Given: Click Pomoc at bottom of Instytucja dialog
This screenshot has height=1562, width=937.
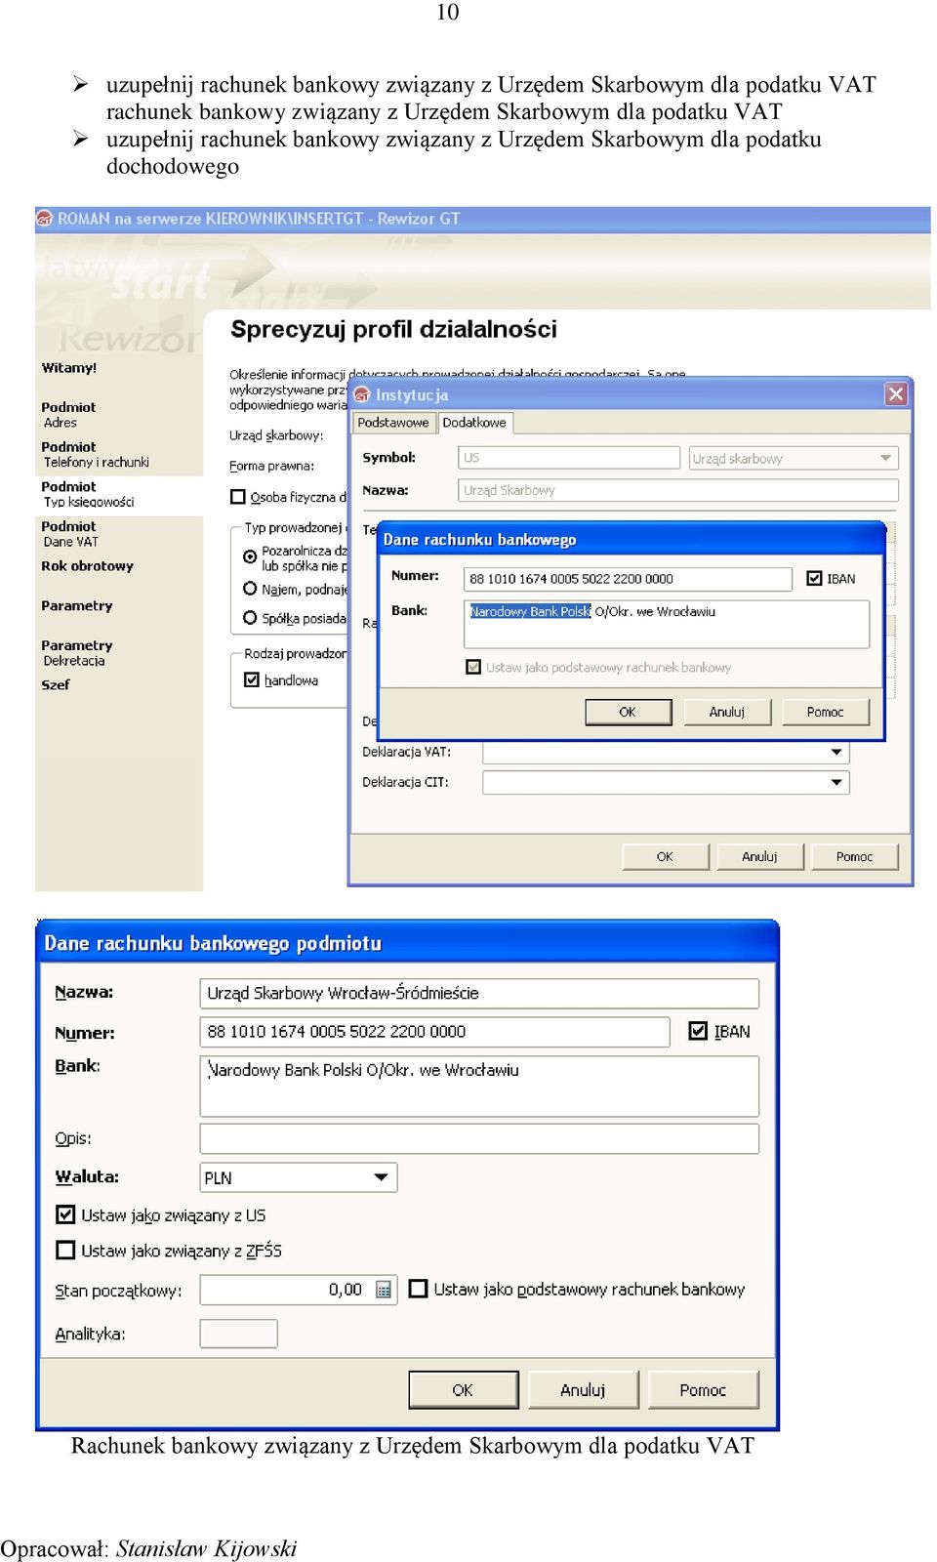Looking at the screenshot, I should [x=855, y=857].
